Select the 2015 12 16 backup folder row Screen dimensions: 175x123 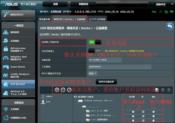coord(101,115)
